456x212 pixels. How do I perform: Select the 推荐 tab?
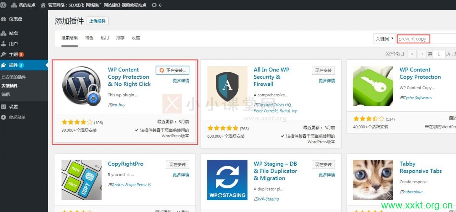[120, 38]
